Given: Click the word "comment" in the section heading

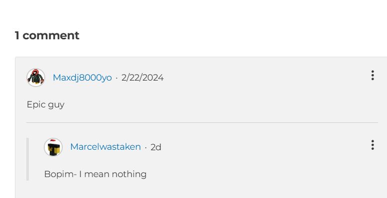Looking at the screenshot, I should coord(51,35).
